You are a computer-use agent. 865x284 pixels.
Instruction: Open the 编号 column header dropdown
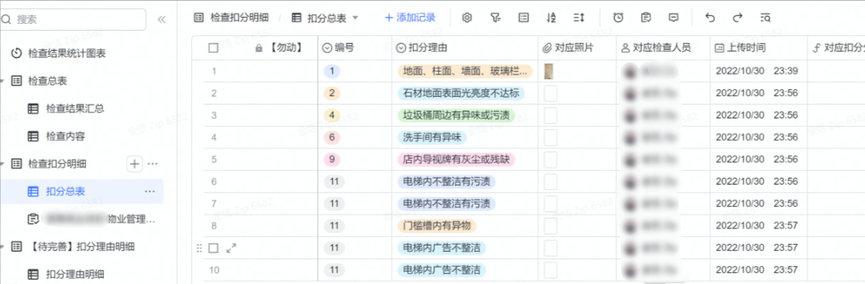tap(327, 48)
